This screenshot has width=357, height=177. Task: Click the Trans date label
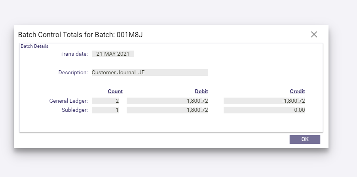(x=74, y=54)
